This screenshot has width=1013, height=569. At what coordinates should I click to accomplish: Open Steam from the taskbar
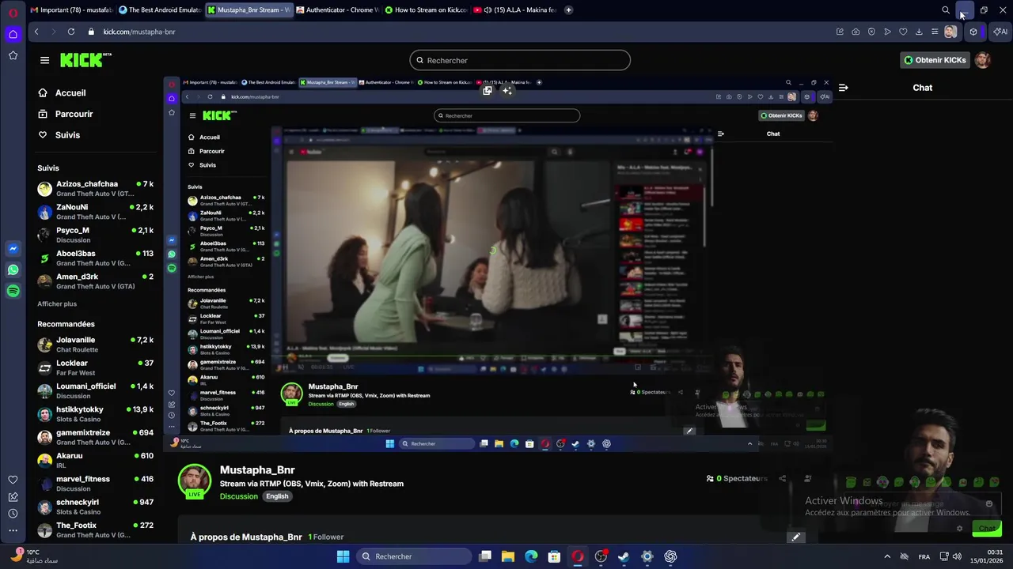click(x=624, y=556)
